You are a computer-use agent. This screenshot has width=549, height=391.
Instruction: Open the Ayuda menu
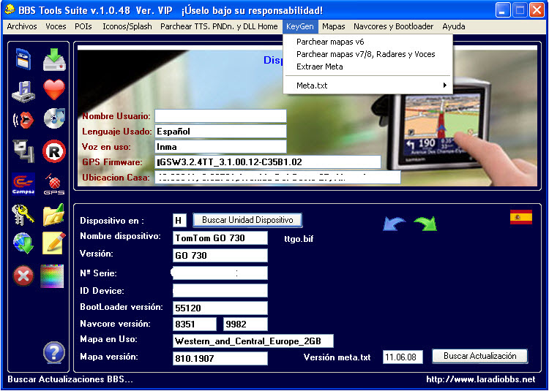454,26
